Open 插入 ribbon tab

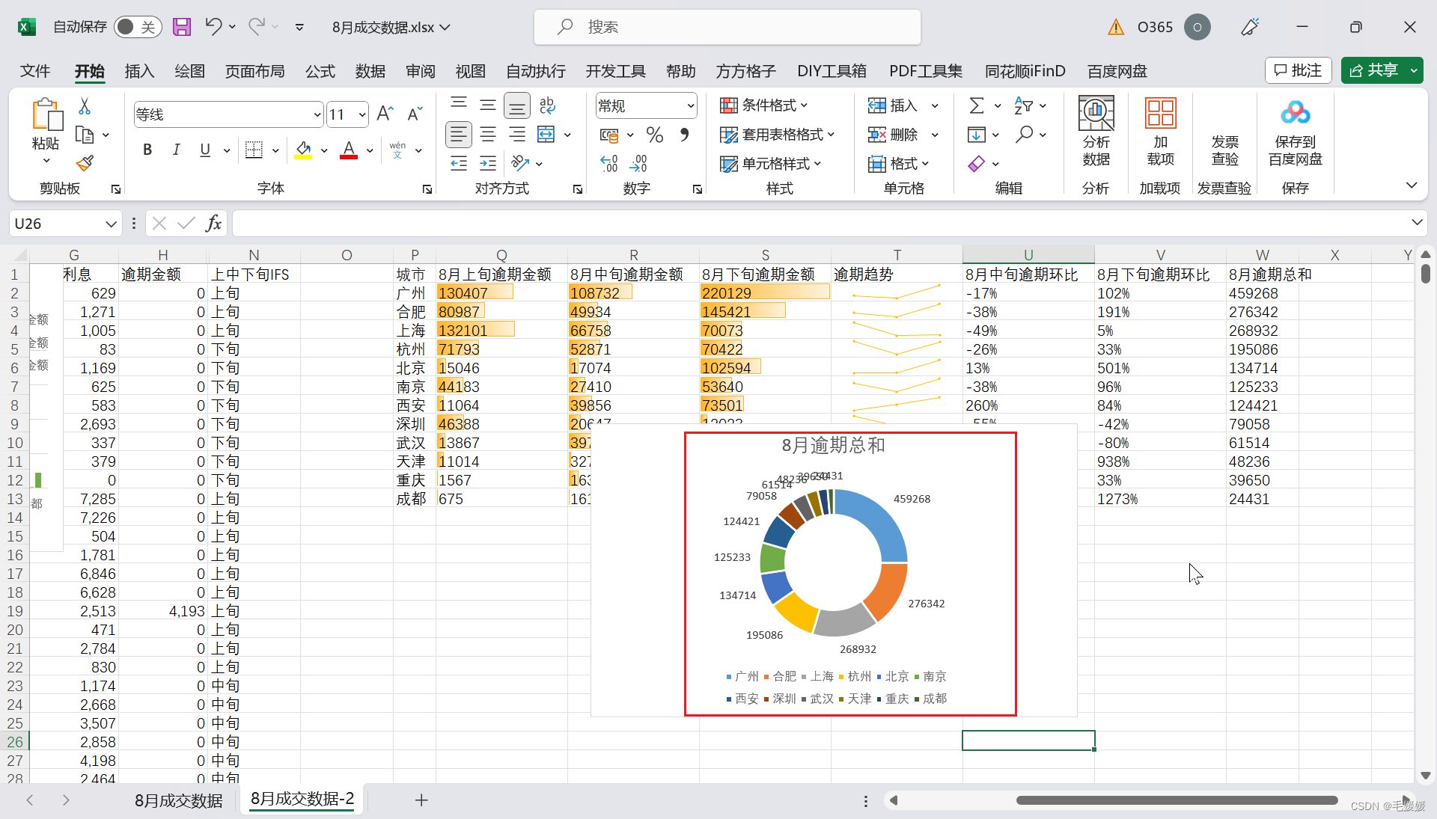(x=139, y=71)
